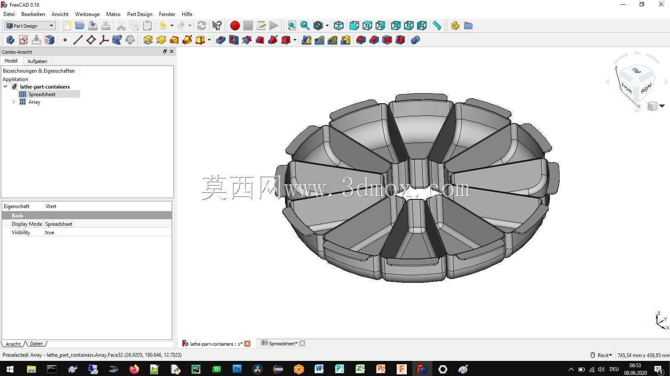The height and width of the screenshot is (376, 670).
Task: Fit all content in the view
Action: 292,26
